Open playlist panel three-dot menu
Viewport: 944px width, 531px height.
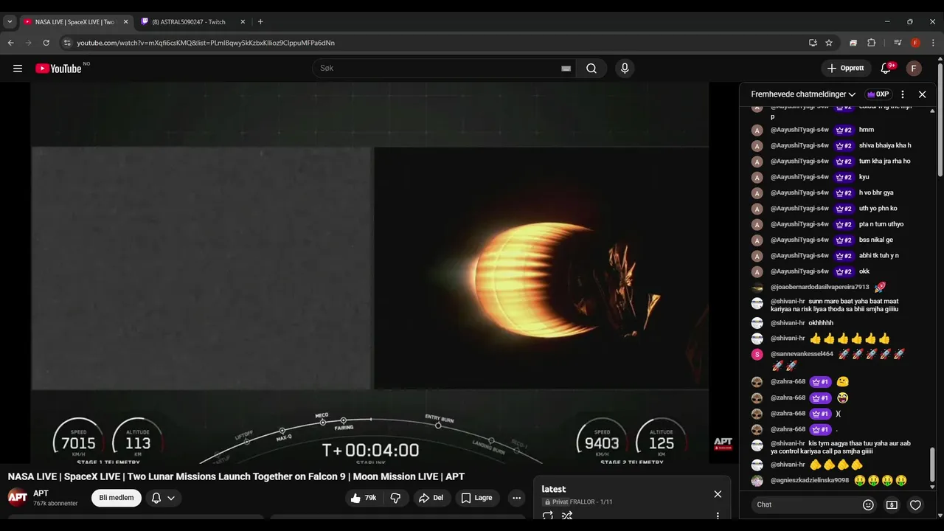click(x=718, y=516)
